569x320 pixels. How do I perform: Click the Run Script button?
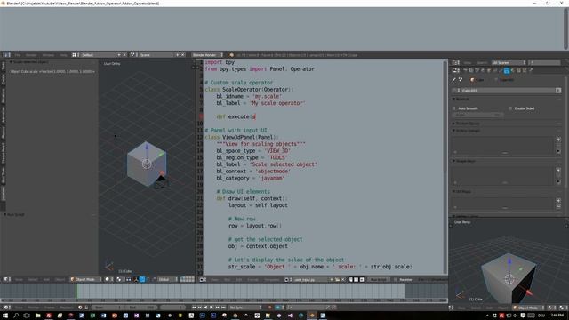[379, 280]
